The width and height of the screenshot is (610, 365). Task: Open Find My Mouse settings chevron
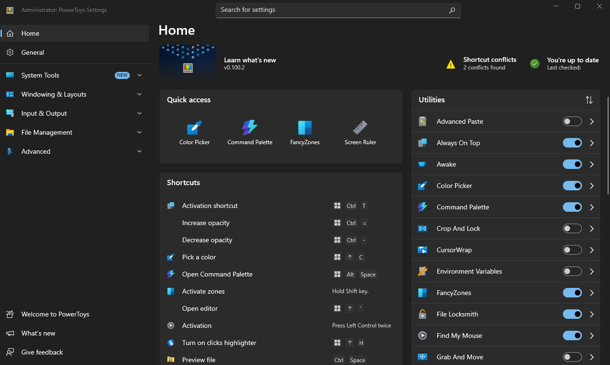[x=592, y=335]
